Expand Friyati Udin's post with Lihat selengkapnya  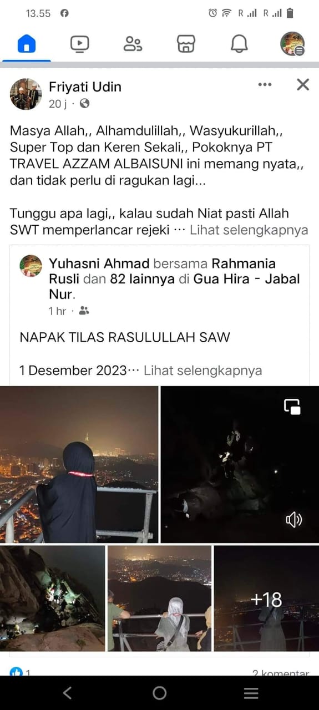pos(249,230)
